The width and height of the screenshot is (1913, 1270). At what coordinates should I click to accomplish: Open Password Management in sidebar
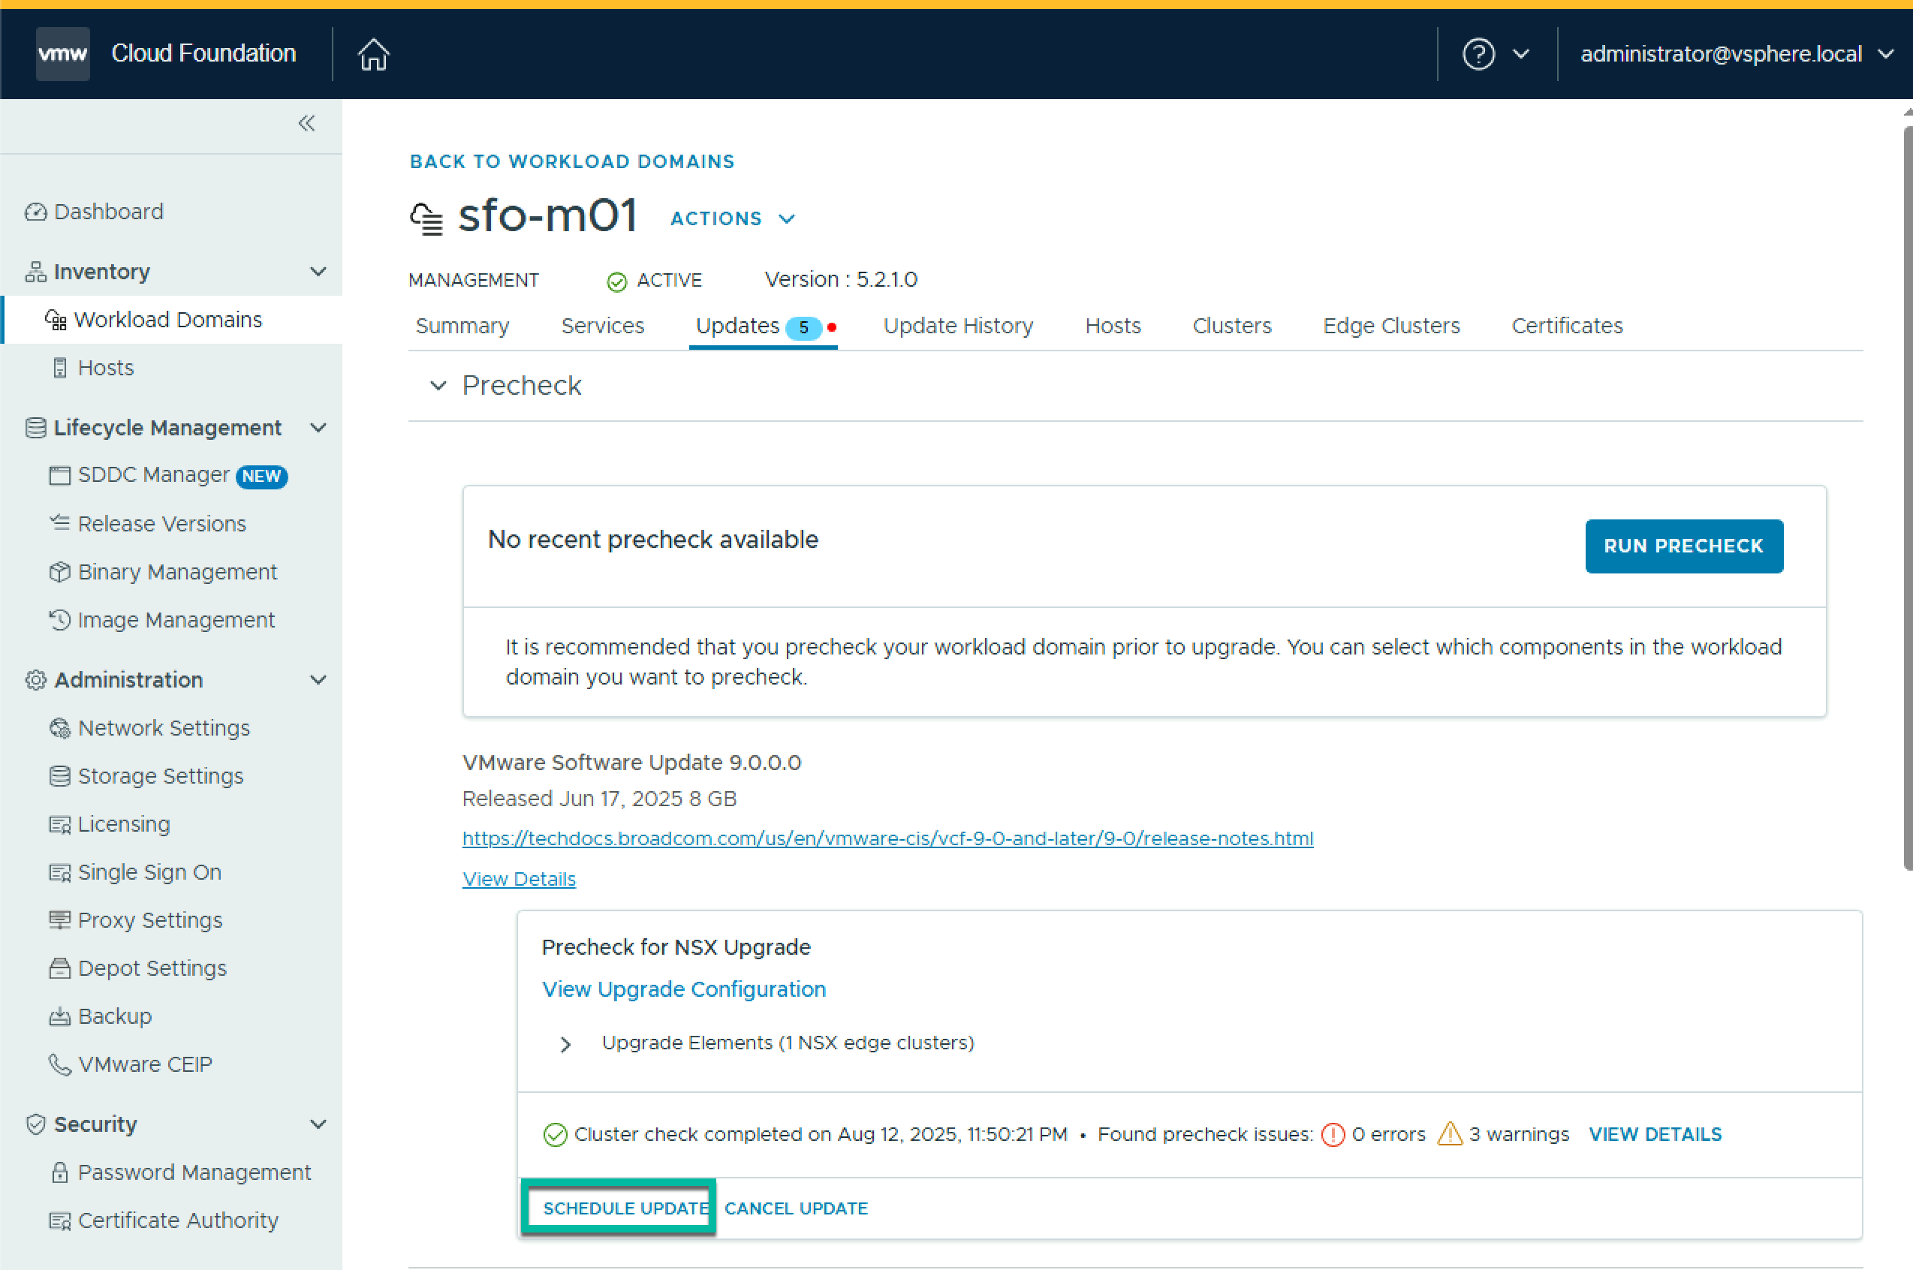(x=194, y=1172)
